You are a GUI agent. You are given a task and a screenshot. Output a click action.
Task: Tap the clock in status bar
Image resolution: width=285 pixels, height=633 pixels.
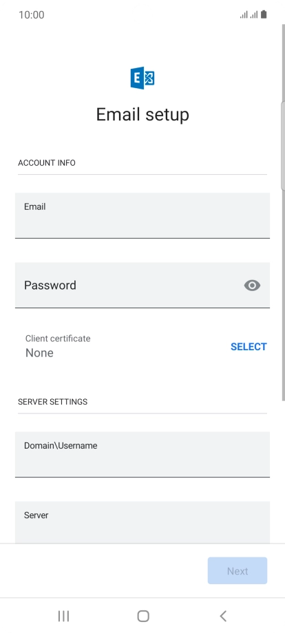pos(32,15)
